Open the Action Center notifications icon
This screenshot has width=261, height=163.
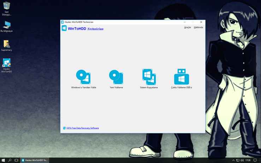pyautogui.click(x=255, y=160)
